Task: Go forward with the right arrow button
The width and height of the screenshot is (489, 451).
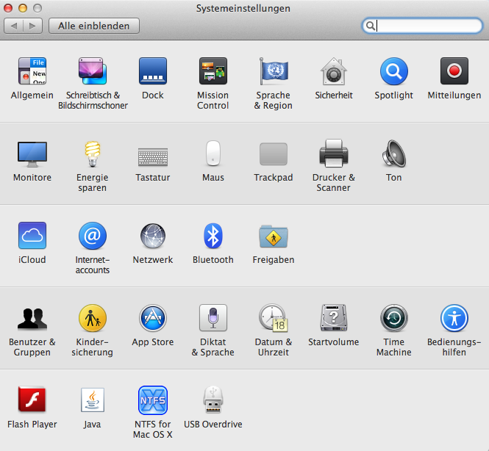Action: point(33,26)
